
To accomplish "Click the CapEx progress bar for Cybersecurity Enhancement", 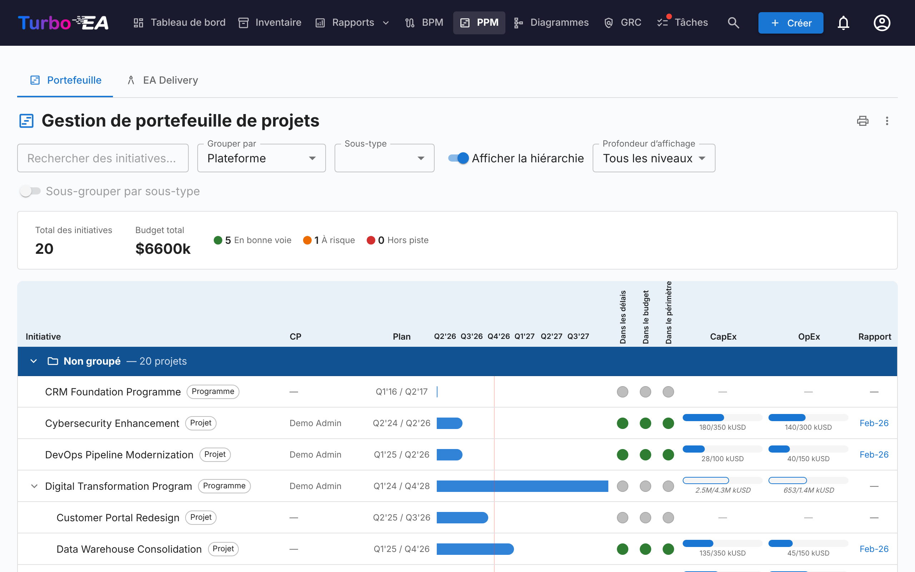I will point(722,418).
